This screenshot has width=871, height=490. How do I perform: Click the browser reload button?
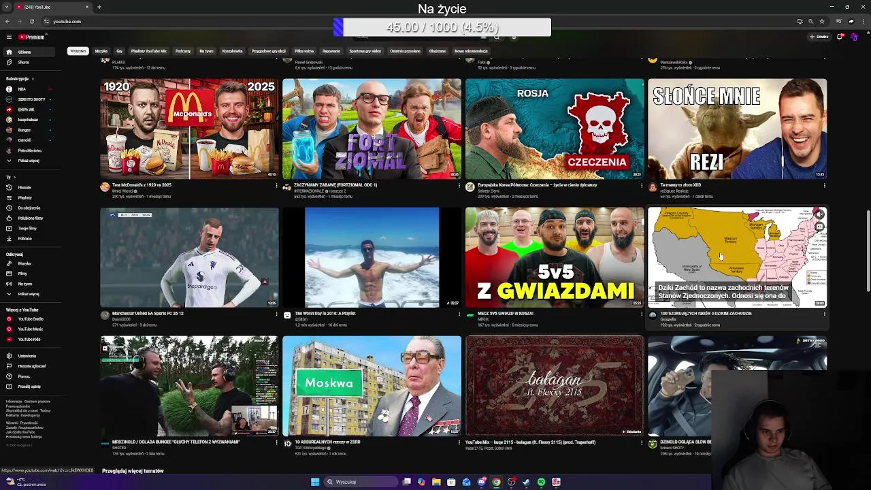pyautogui.click(x=31, y=21)
